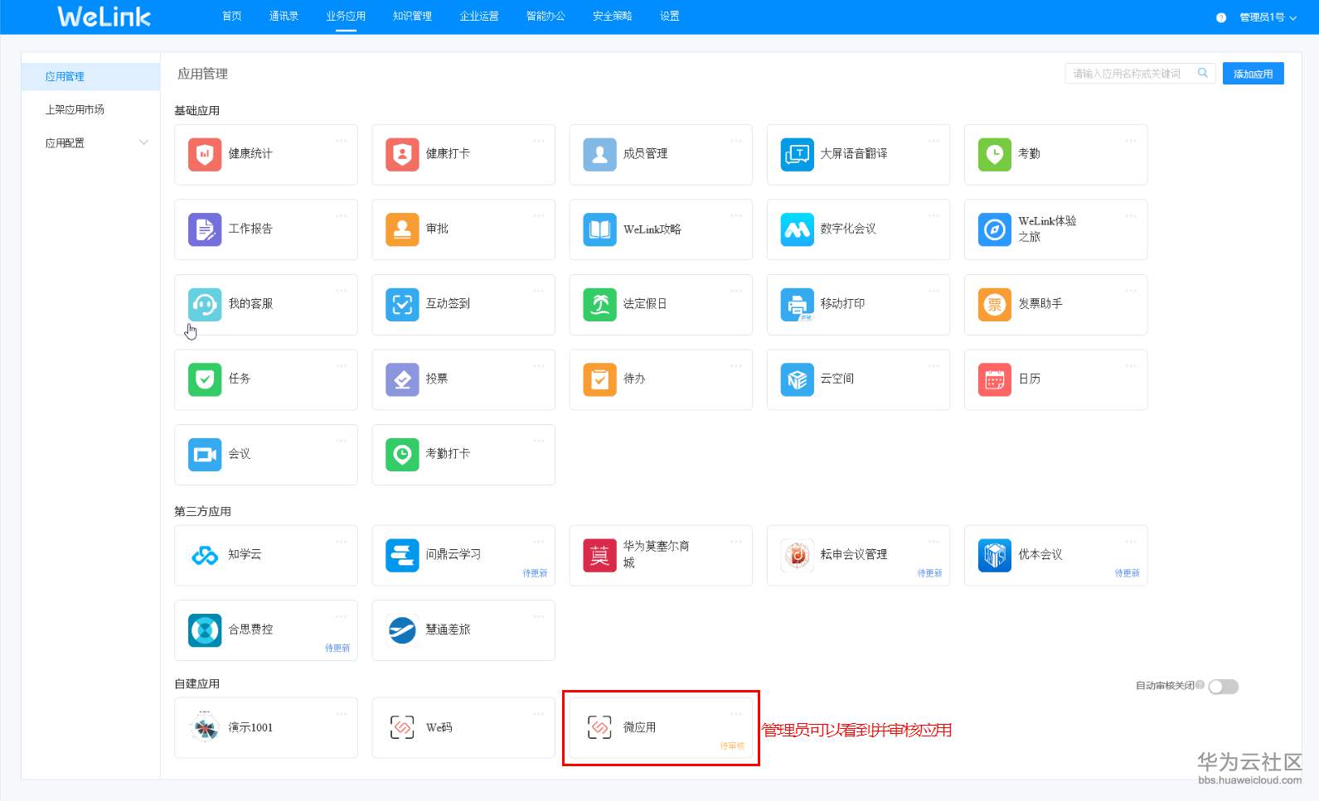
Task: Show more options for 知学云 card
Action: point(342,542)
